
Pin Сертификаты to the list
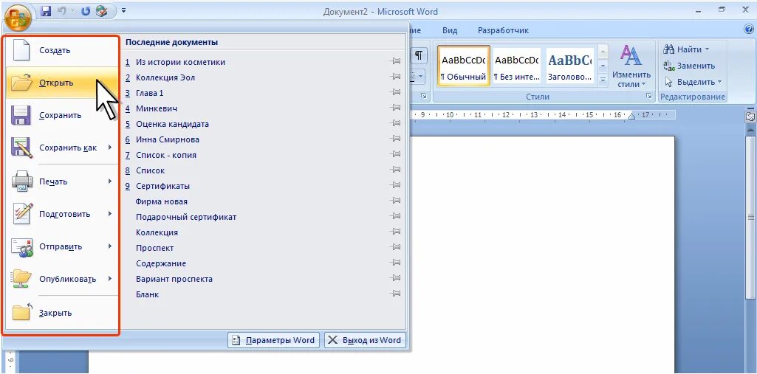pyautogui.click(x=395, y=185)
